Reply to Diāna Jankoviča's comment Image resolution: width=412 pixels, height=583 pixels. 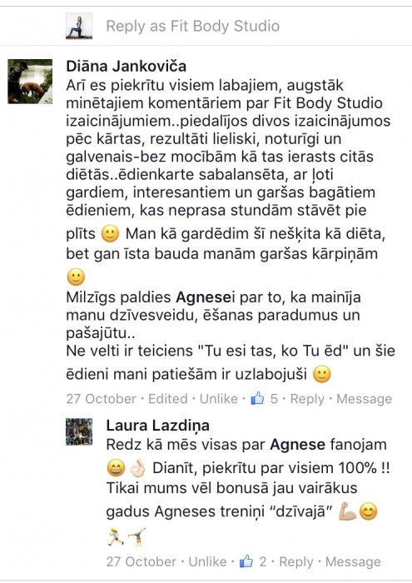[x=307, y=399]
